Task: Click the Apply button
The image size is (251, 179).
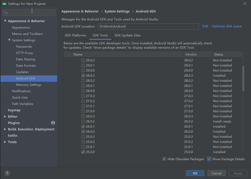Action: (x=238, y=173)
